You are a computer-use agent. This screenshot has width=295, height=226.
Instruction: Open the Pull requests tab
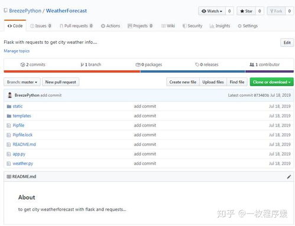[x=76, y=26]
